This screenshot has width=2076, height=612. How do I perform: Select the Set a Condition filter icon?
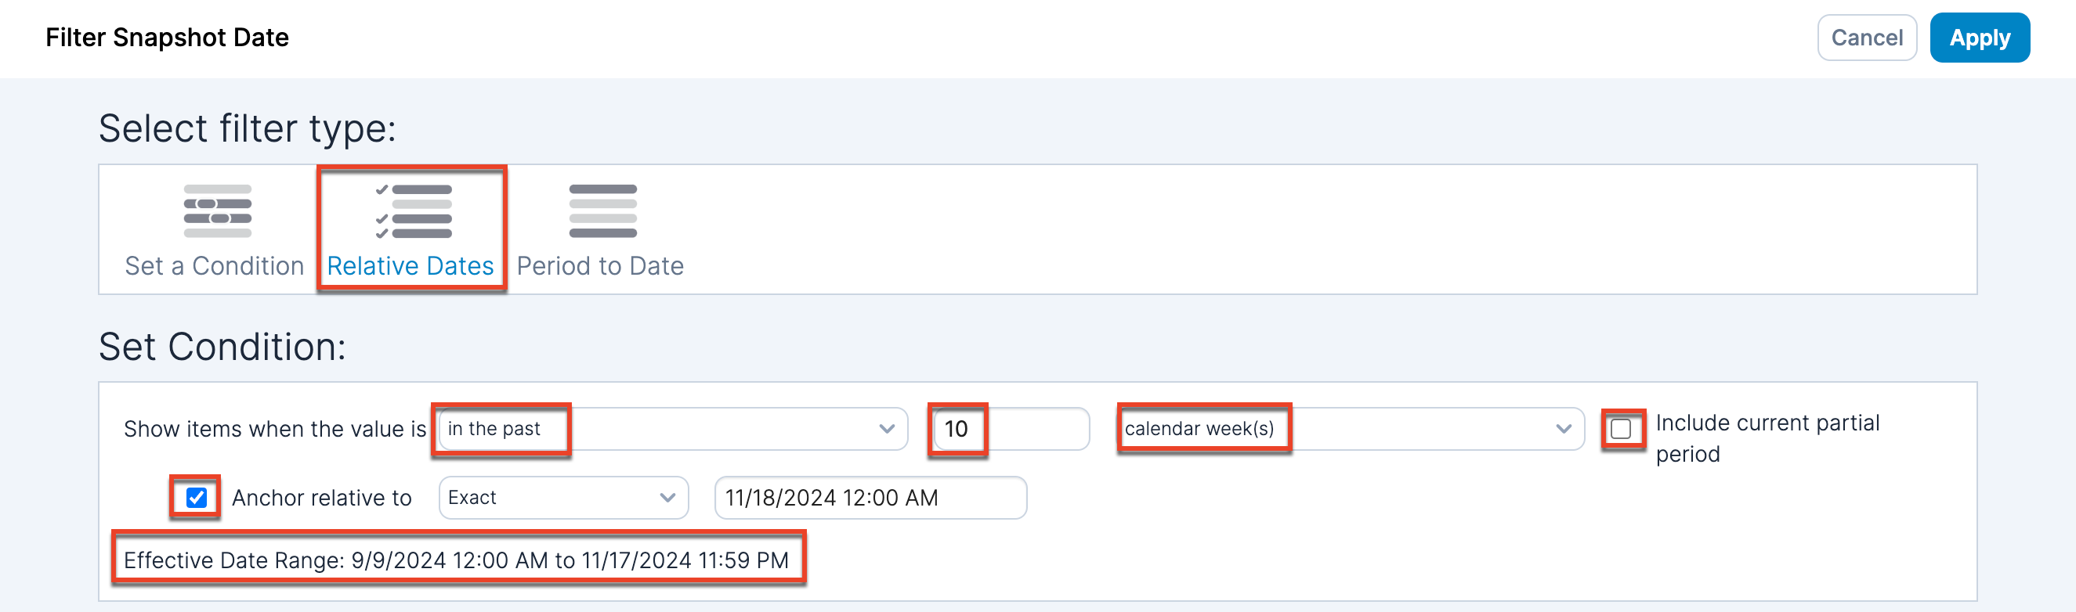(218, 211)
